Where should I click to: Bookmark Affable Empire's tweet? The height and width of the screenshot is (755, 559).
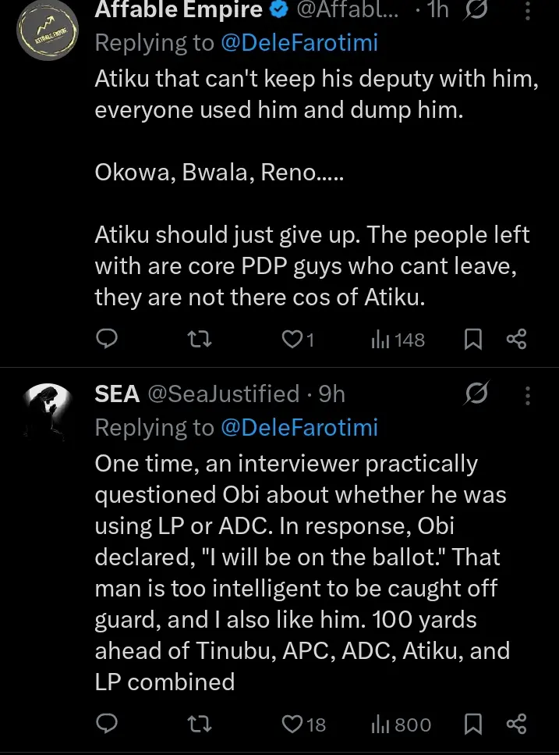pyautogui.click(x=473, y=339)
